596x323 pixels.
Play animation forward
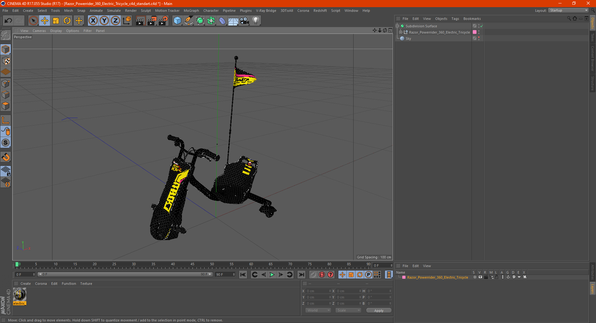tap(272, 275)
